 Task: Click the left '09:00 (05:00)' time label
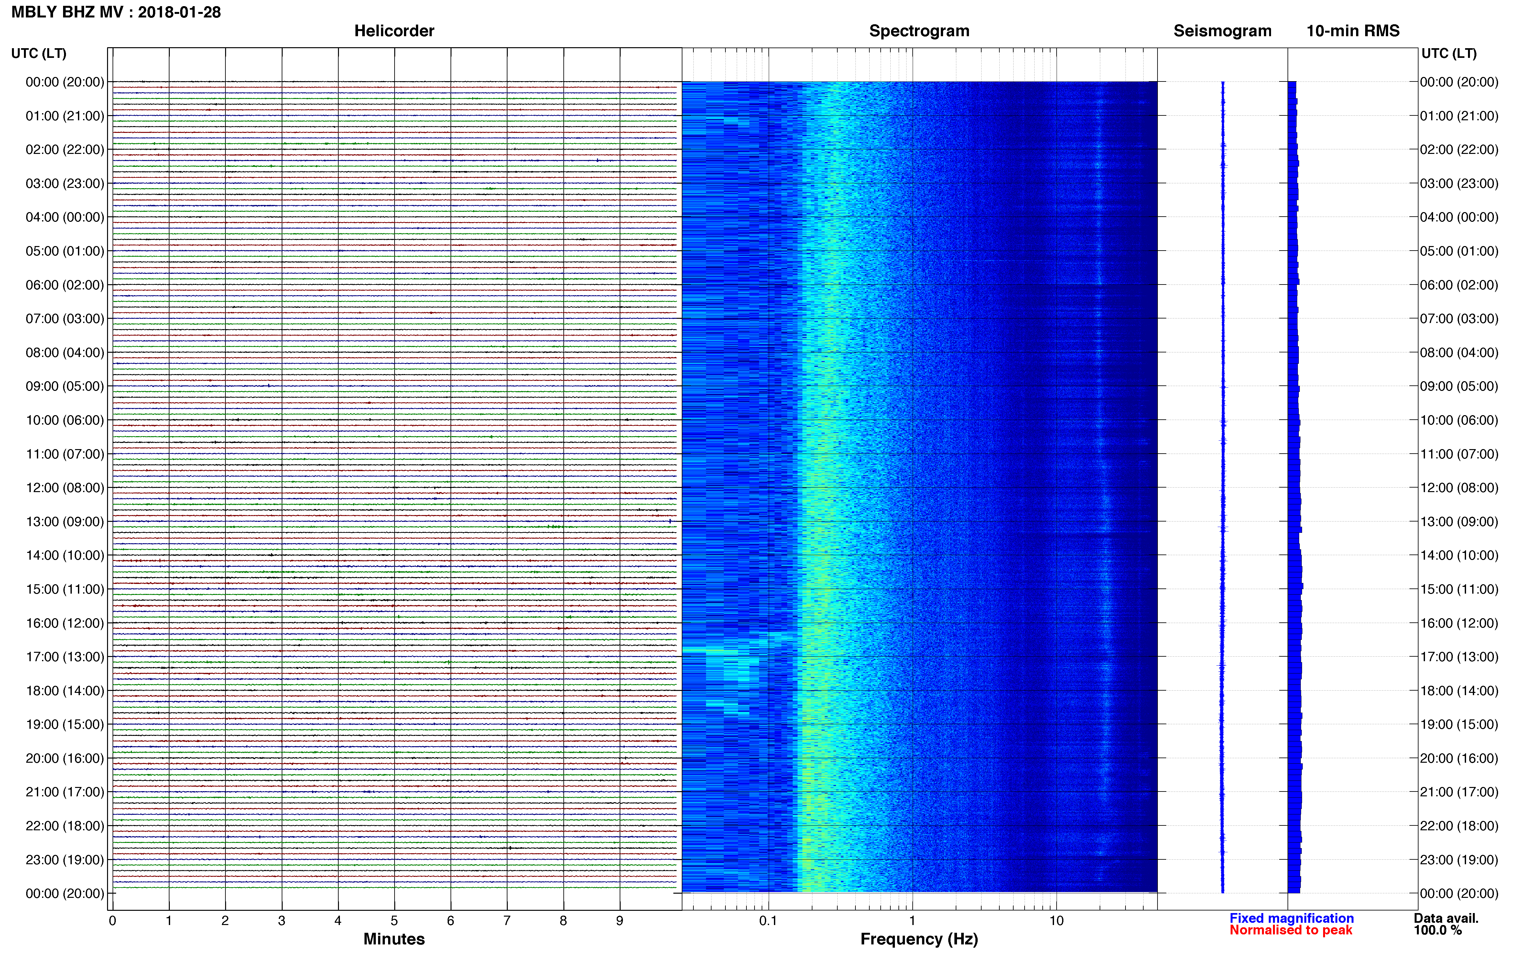65,386
